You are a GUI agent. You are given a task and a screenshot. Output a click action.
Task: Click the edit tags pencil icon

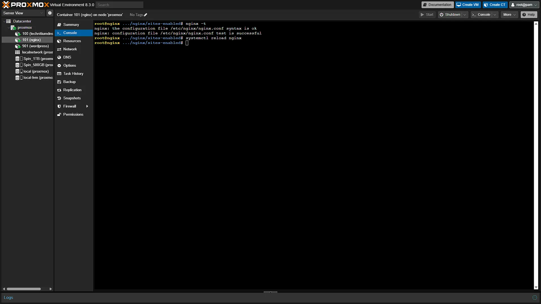pos(146,15)
